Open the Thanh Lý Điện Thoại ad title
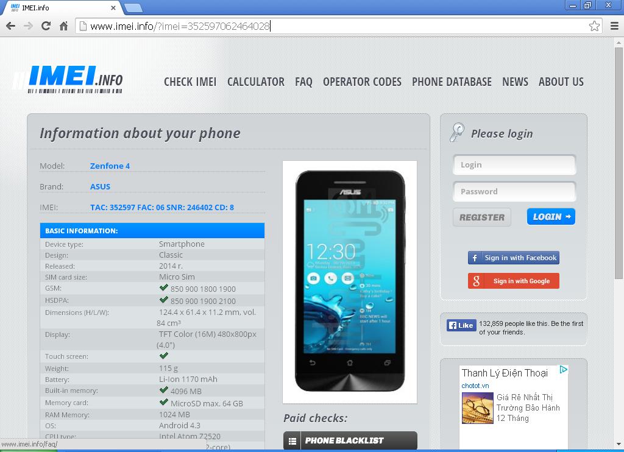This screenshot has height=452, width=624. 505,373
